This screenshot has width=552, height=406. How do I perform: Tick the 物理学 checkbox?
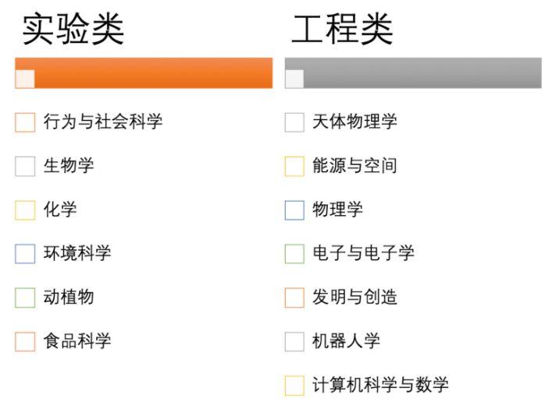[294, 210]
